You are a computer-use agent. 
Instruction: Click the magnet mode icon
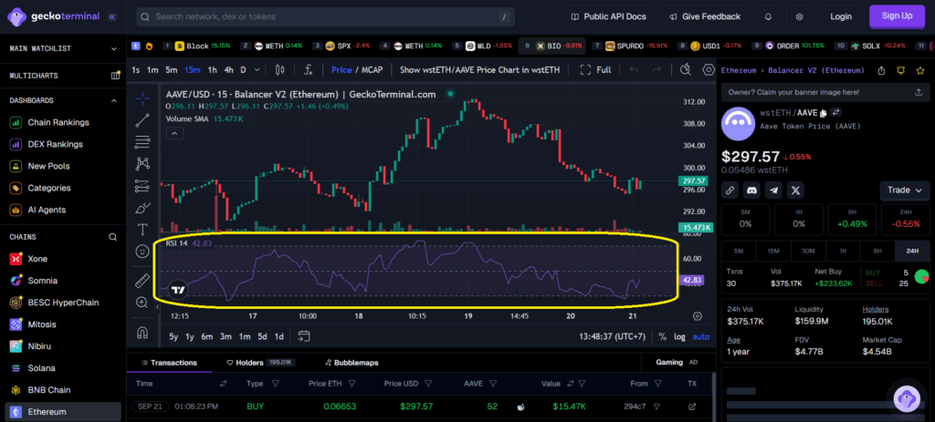click(x=142, y=332)
